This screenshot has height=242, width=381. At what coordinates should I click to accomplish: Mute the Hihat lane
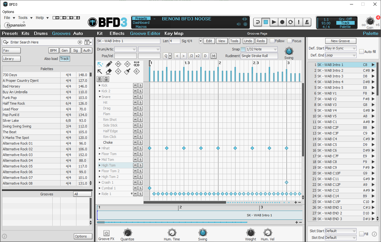pyautogui.click(x=135, y=148)
